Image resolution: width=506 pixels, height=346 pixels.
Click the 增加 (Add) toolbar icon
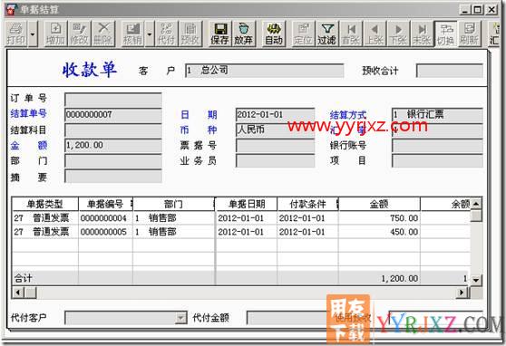[x=55, y=34]
